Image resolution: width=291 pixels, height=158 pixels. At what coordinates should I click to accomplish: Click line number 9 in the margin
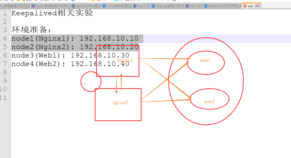click(5, 81)
